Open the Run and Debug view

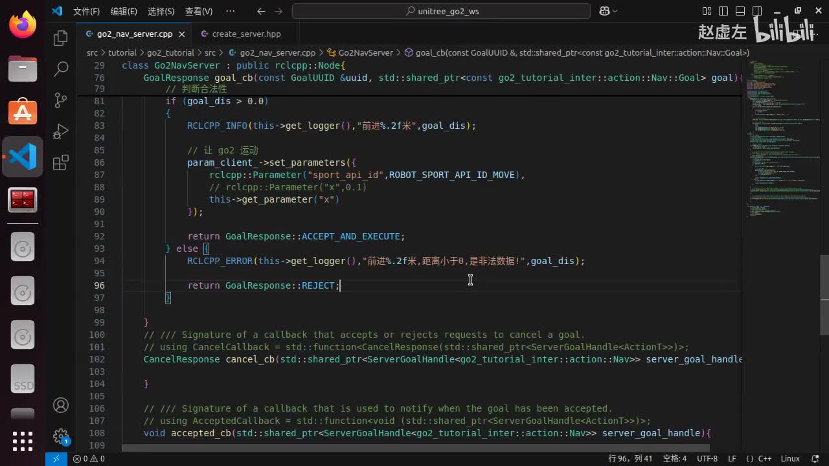coord(61,131)
